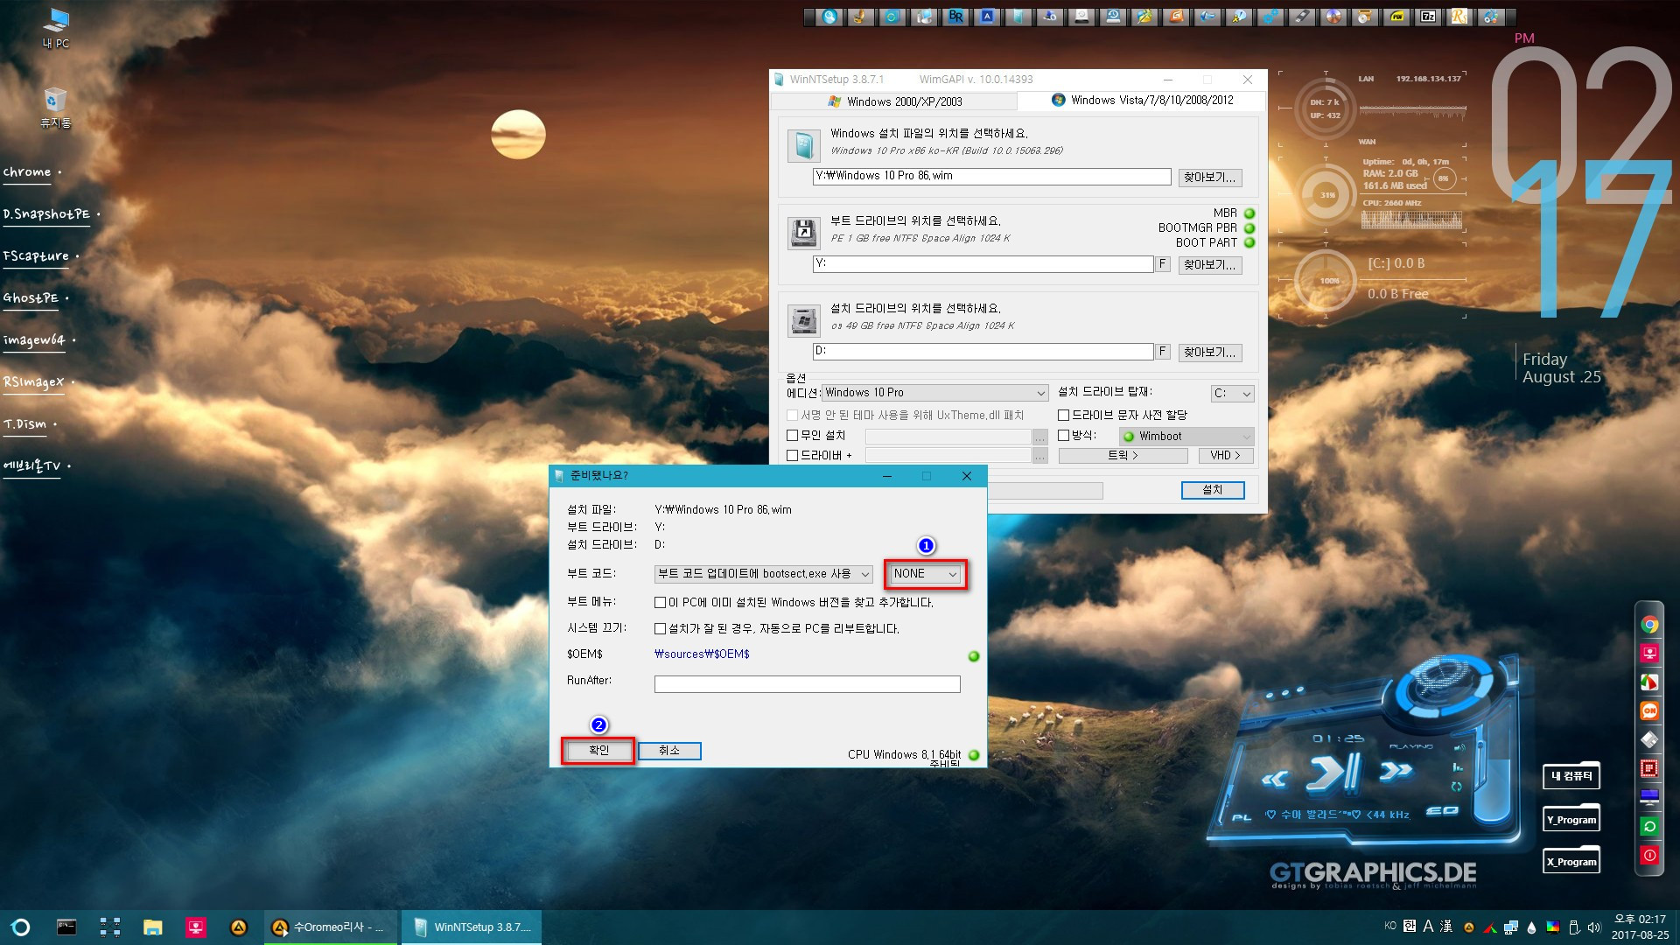Open the 7z icon in the top launcher bar

click(x=1428, y=16)
